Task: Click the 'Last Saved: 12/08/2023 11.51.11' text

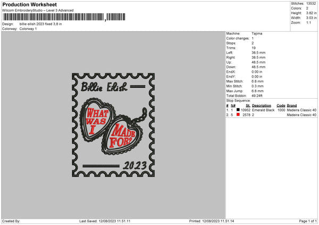Action: 105,221
